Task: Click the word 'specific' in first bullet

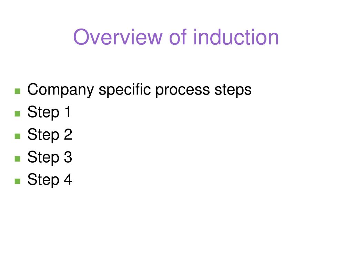Action: tap(125, 90)
